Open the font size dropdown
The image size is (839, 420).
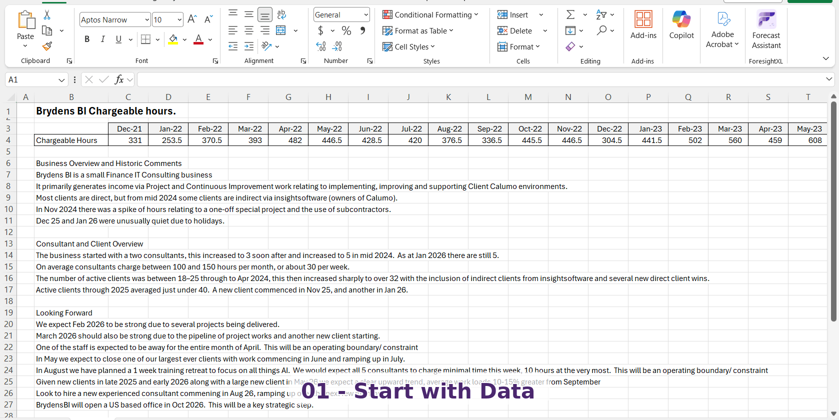179,19
